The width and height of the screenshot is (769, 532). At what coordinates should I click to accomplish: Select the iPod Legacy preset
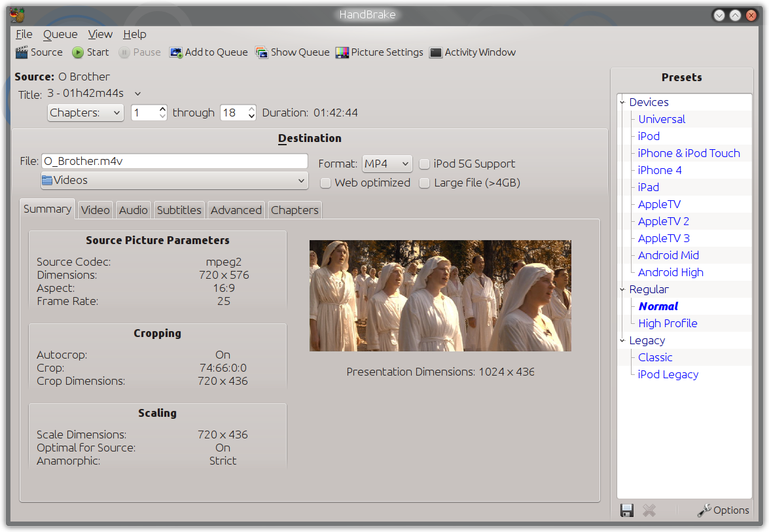[x=668, y=374]
